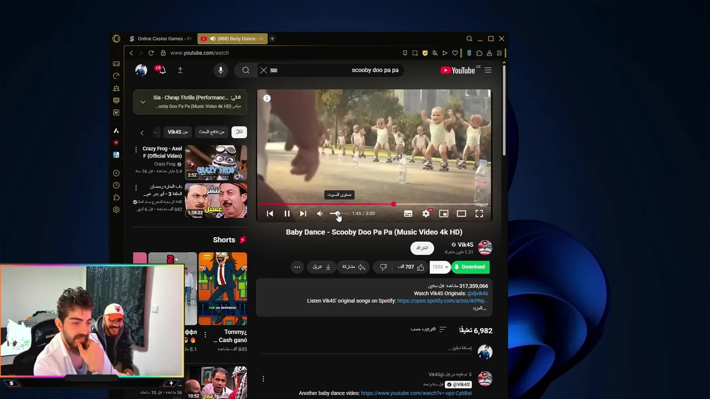Open the YouTube account avatar menu
This screenshot has height=399, width=710.
coord(141,70)
